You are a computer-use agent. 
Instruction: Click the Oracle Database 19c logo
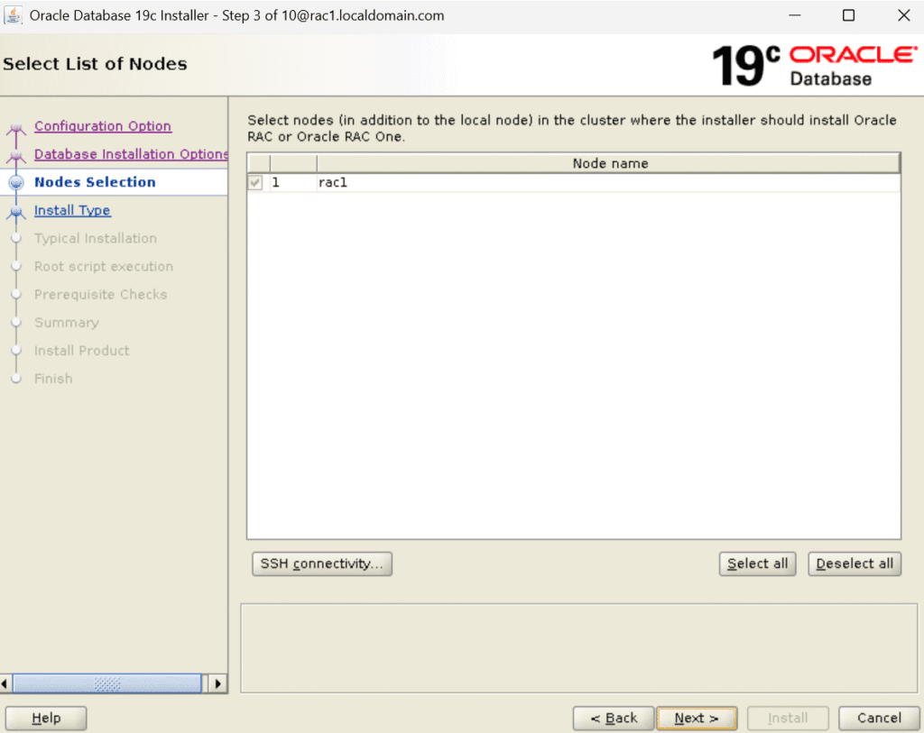coord(814,65)
